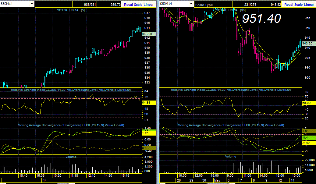Click the Volume label in left chart

(71, 157)
